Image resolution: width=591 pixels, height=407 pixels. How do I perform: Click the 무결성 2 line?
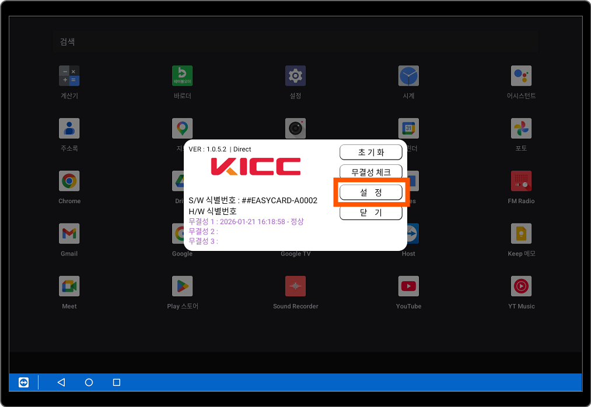(203, 231)
